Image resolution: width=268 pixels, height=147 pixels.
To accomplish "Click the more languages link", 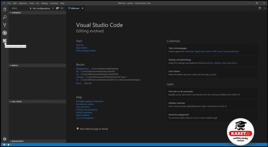I will 236,51.
